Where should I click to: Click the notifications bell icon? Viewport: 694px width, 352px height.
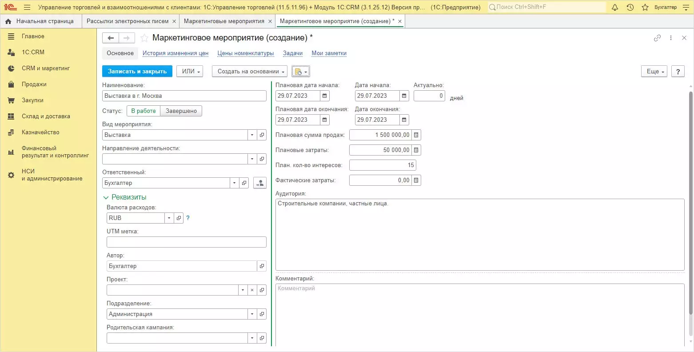pos(615,7)
